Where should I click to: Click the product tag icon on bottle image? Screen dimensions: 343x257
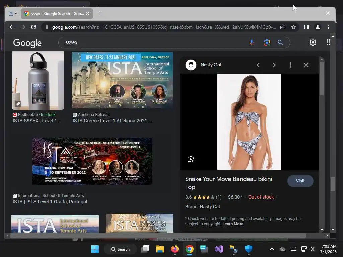pos(18,104)
